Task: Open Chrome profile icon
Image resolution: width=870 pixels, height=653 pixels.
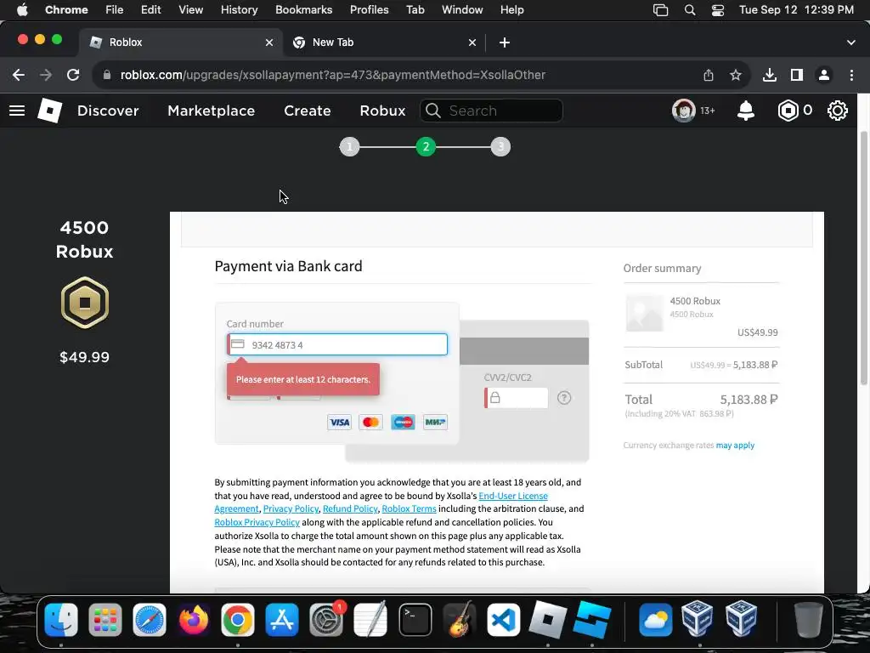Action: point(824,75)
